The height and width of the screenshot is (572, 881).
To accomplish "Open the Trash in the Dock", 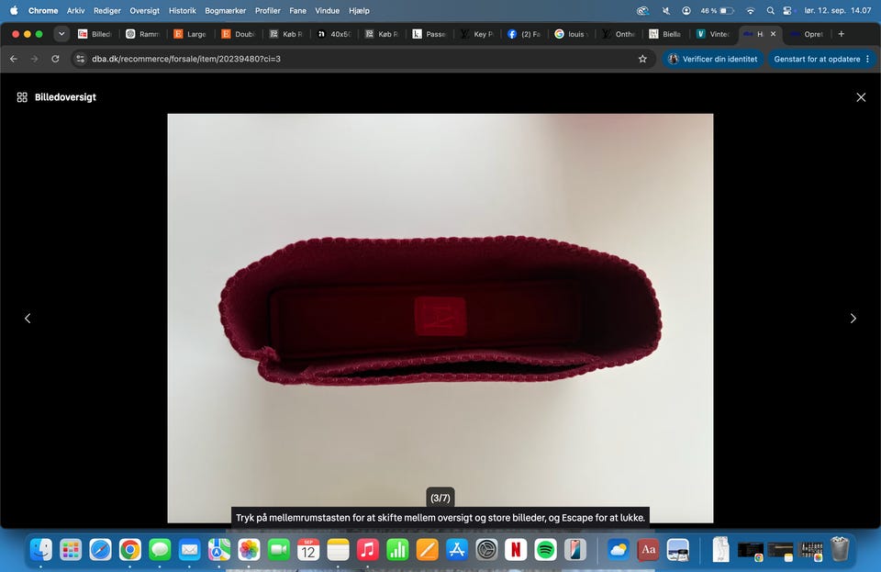I will pos(840,549).
